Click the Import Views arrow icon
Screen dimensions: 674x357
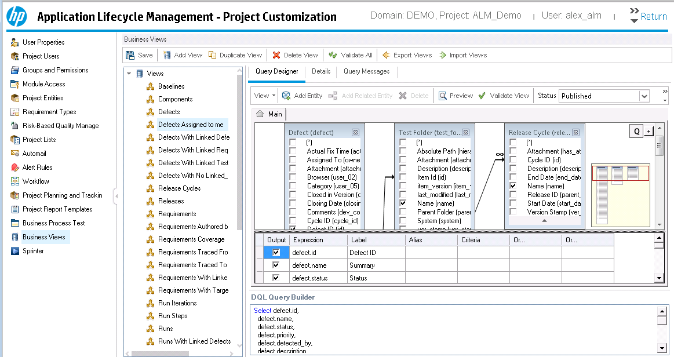pos(443,55)
